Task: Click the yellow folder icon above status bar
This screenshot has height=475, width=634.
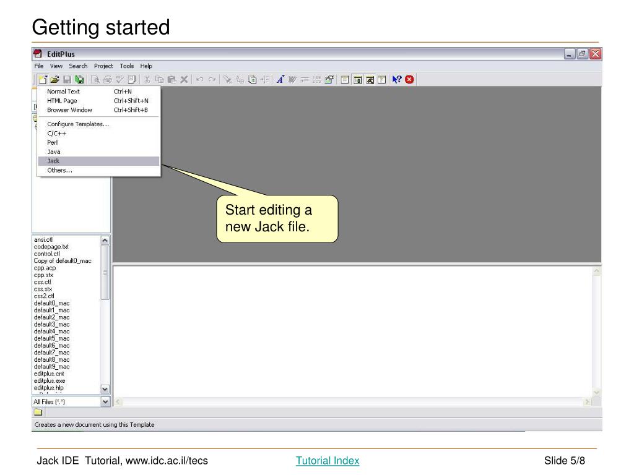Action: [x=38, y=412]
